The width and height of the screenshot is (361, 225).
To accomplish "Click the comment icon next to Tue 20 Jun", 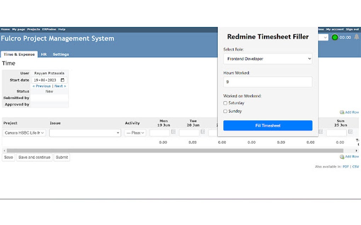I will coord(202,131).
